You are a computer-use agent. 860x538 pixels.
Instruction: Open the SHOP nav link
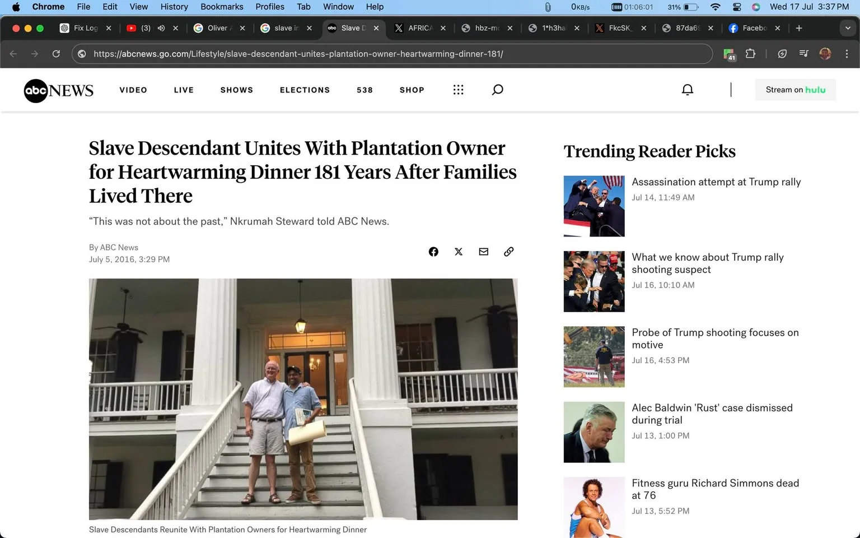coord(412,90)
